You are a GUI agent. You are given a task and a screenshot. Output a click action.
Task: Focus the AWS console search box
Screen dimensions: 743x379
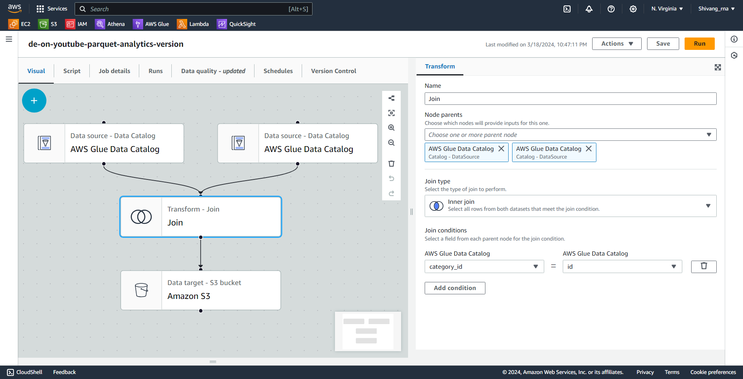193,9
